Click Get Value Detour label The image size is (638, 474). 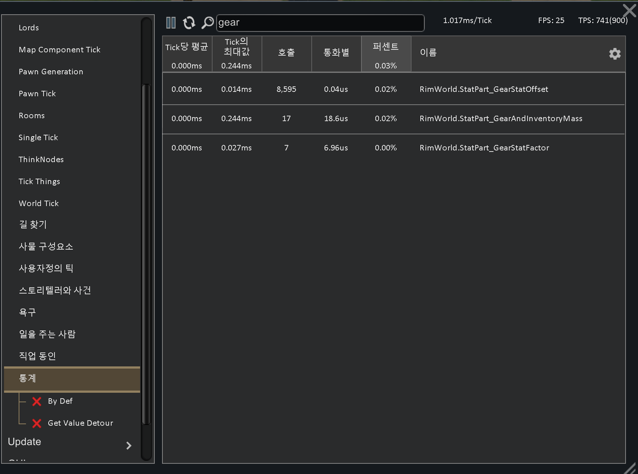pos(80,423)
